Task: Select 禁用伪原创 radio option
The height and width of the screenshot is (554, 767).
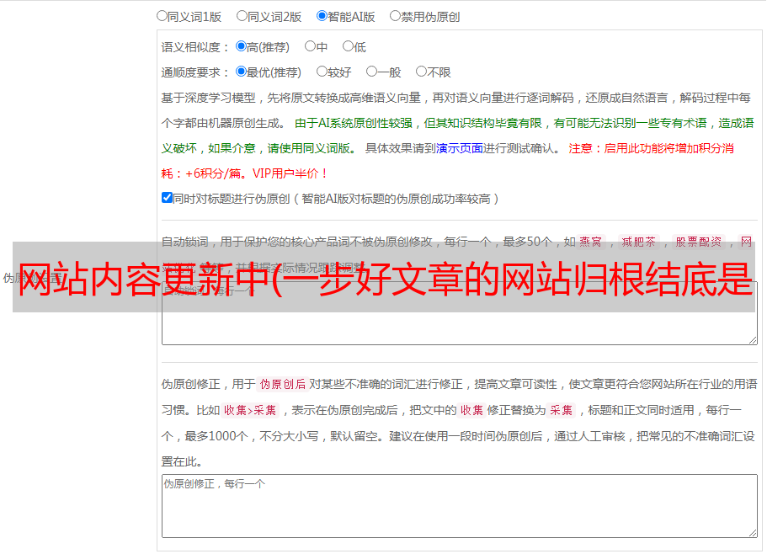Action: [395, 16]
